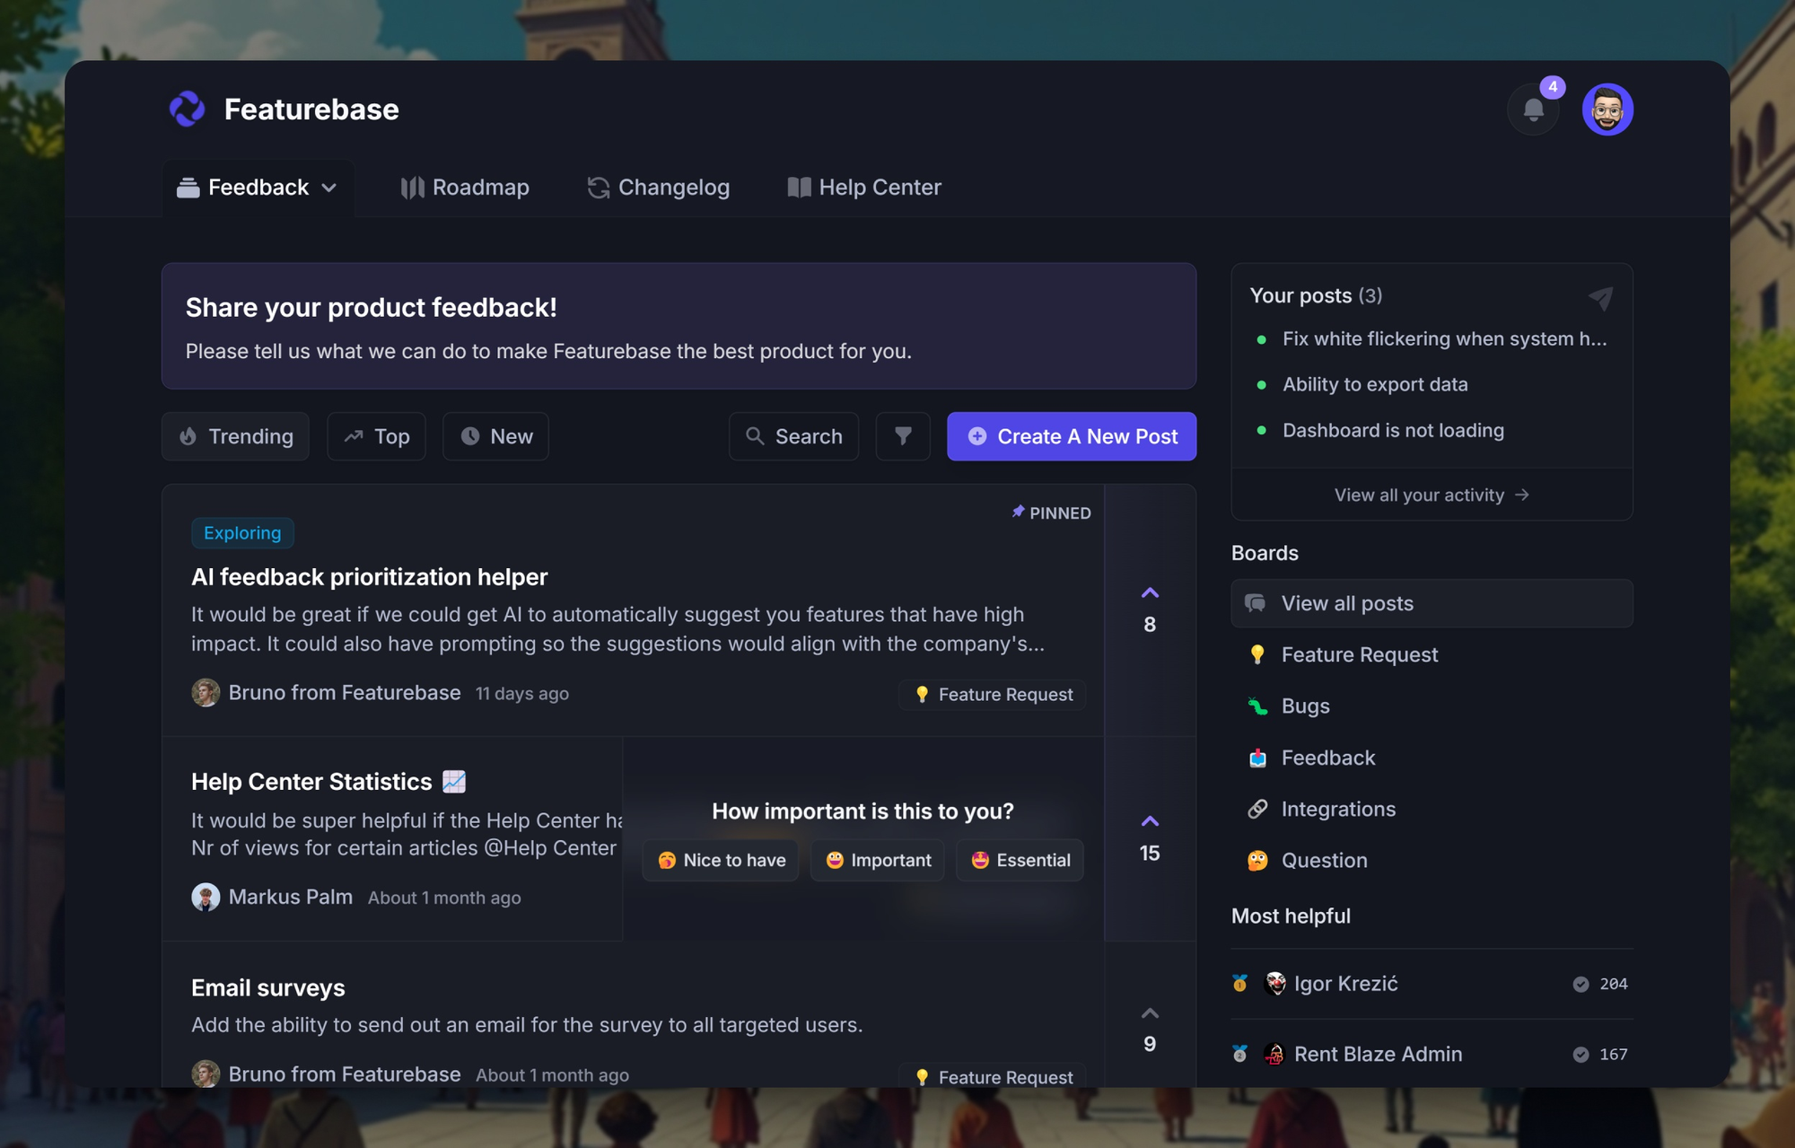Select the Essential importance rating
Image resolution: width=1795 pixels, height=1148 pixels.
coord(1020,860)
